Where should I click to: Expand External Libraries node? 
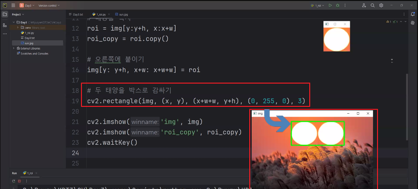14,48
